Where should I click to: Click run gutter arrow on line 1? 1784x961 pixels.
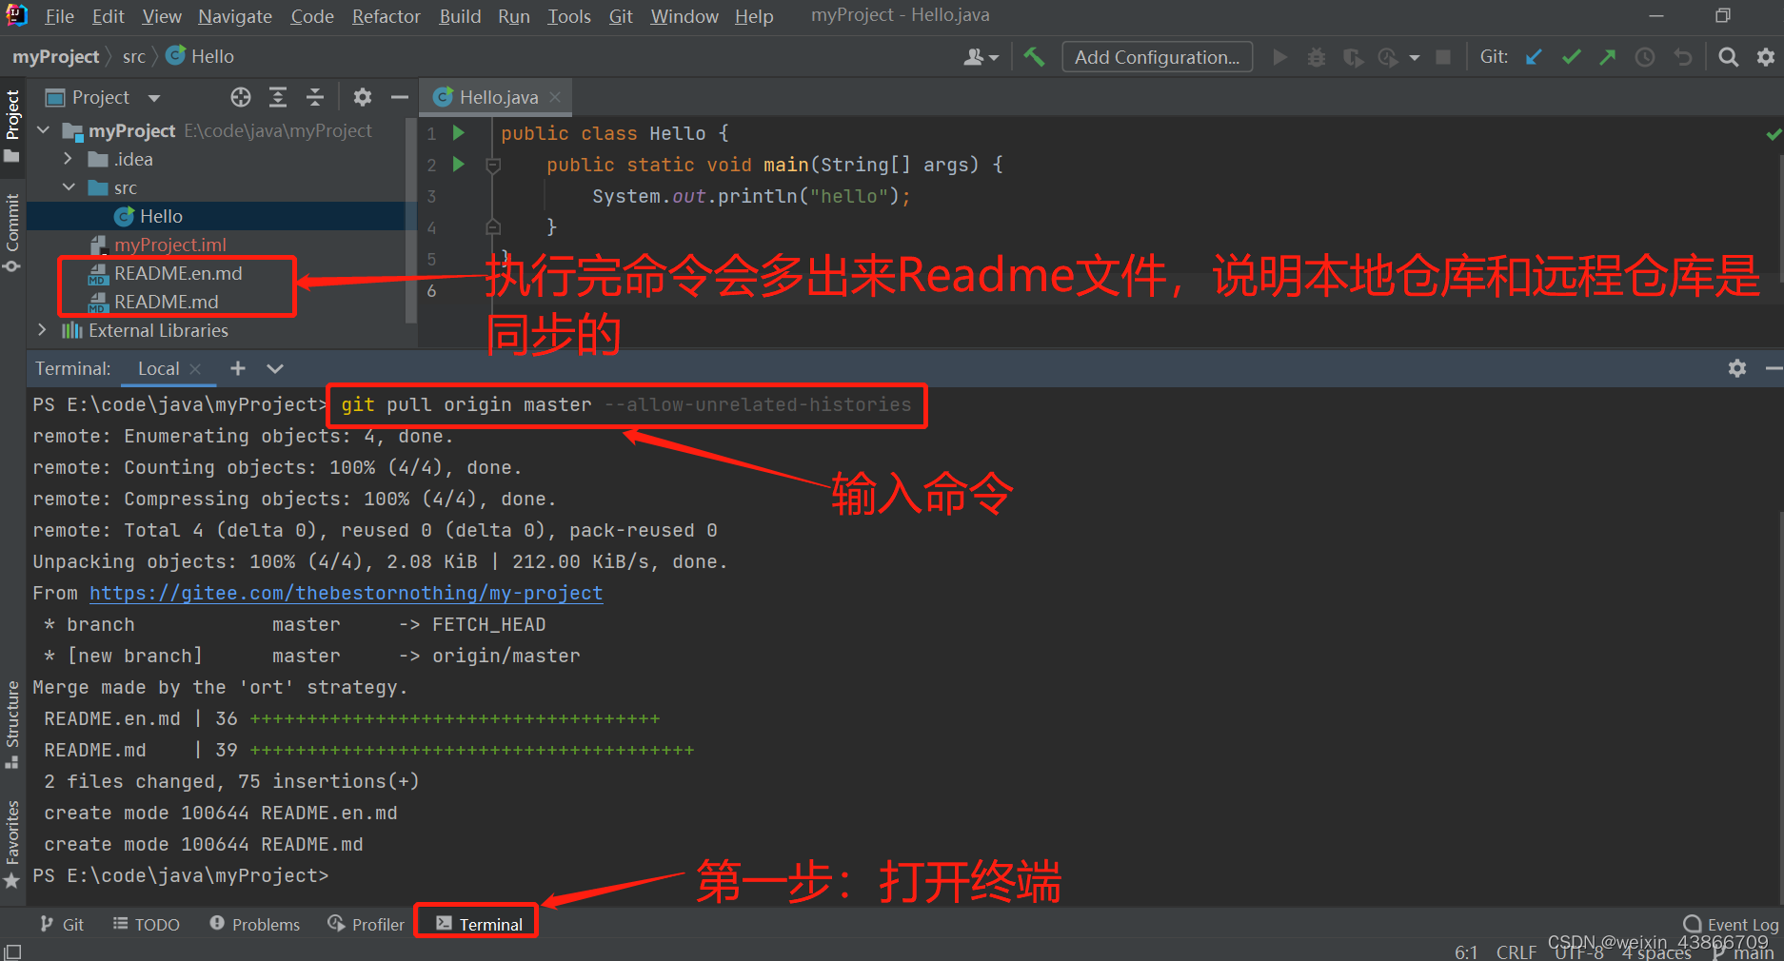pyautogui.click(x=459, y=133)
